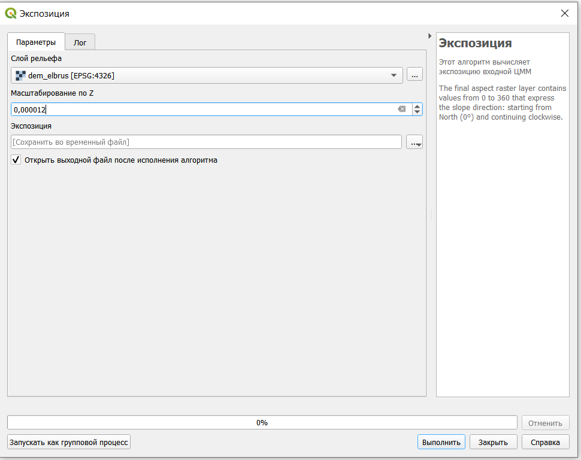The image size is (581, 460).
Task: Close the Экспозиция dialog window
Action: pyautogui.click(x=564, y=13)
